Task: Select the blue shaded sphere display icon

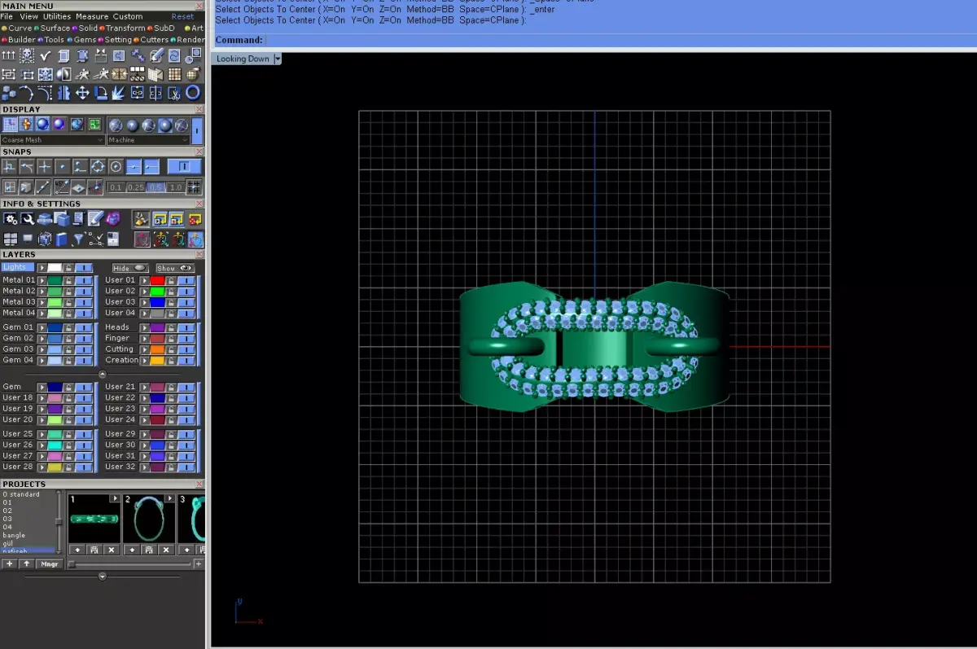Action: 42,124
